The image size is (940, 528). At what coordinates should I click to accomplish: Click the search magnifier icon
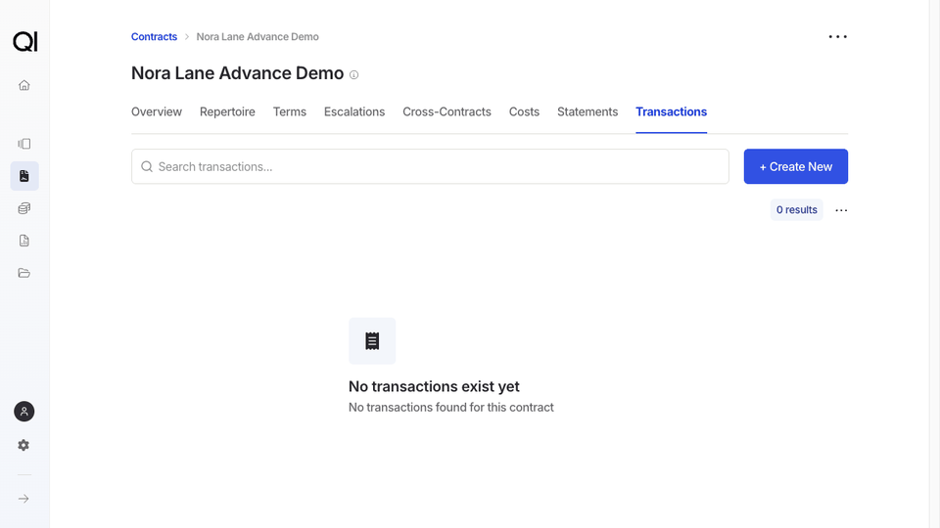pyautogui.click(x=146, y=166)
